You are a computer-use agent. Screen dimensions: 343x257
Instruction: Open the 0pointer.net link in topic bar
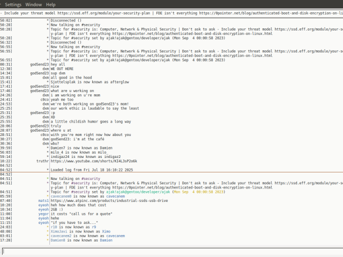pyautogui.click(x=271, y=13)
